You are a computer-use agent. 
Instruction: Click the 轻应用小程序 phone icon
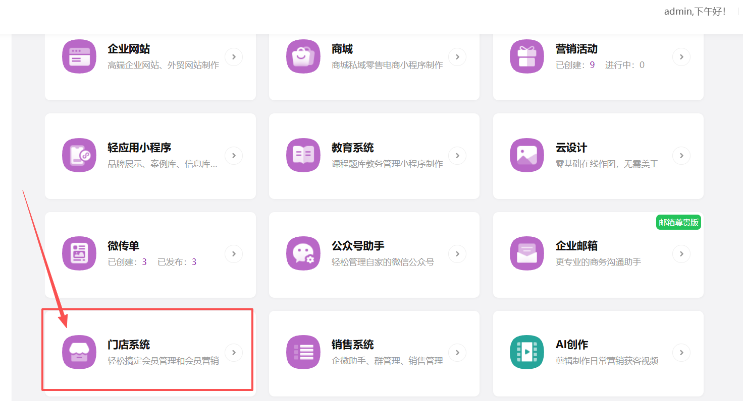click(79, 155)
